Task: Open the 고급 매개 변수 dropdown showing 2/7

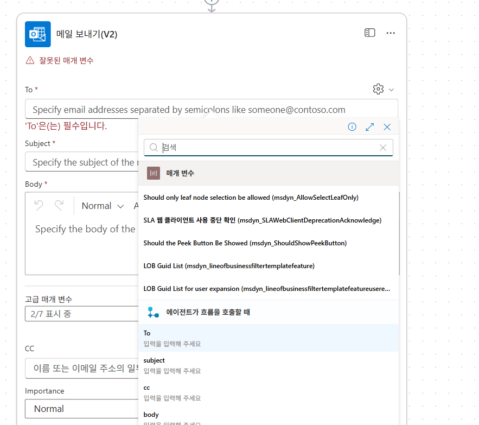Action: tap(82, 314)
